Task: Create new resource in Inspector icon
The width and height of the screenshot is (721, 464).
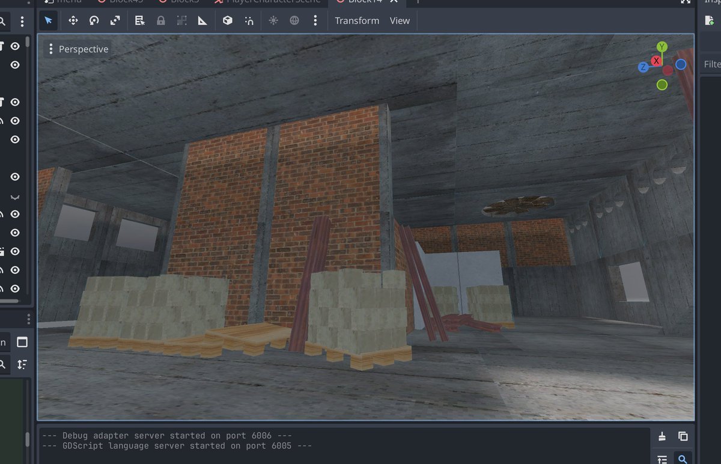Action: [710, 20]
